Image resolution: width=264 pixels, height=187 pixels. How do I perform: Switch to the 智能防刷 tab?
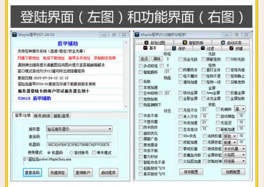[x=193, y=43]
